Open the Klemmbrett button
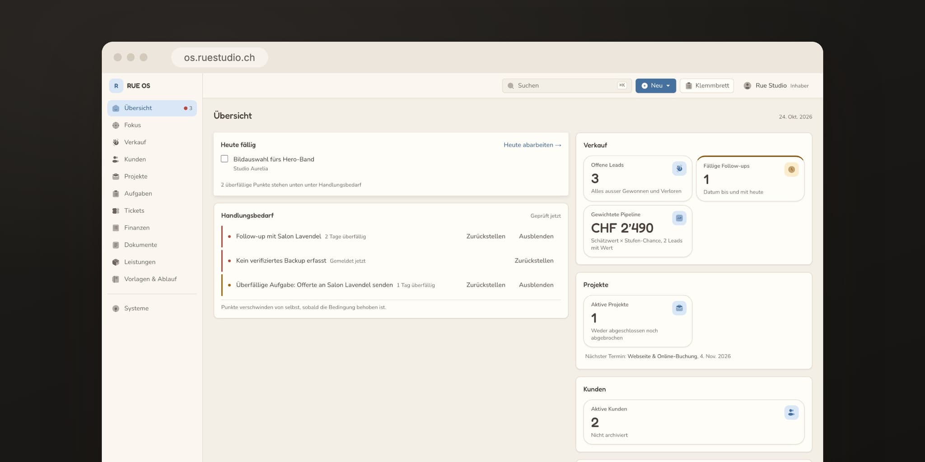 pyautogui.click(x=707, y=86)
